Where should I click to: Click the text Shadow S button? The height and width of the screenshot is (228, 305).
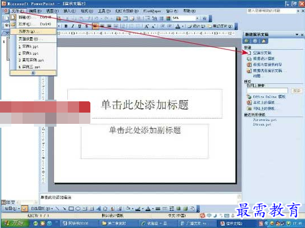click(86, 26)
